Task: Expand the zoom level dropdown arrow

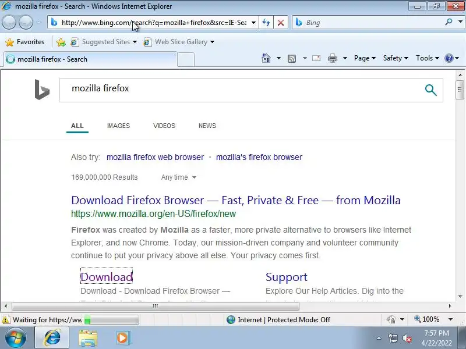Action: click(x=450, y=319)
